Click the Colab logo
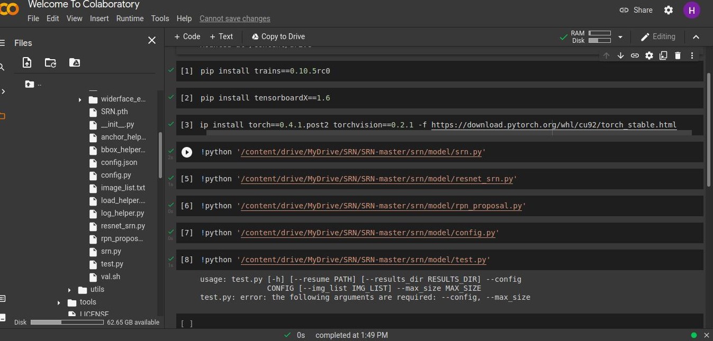The width and height of the screenshot is (713, 341). [x=8, y=9]
